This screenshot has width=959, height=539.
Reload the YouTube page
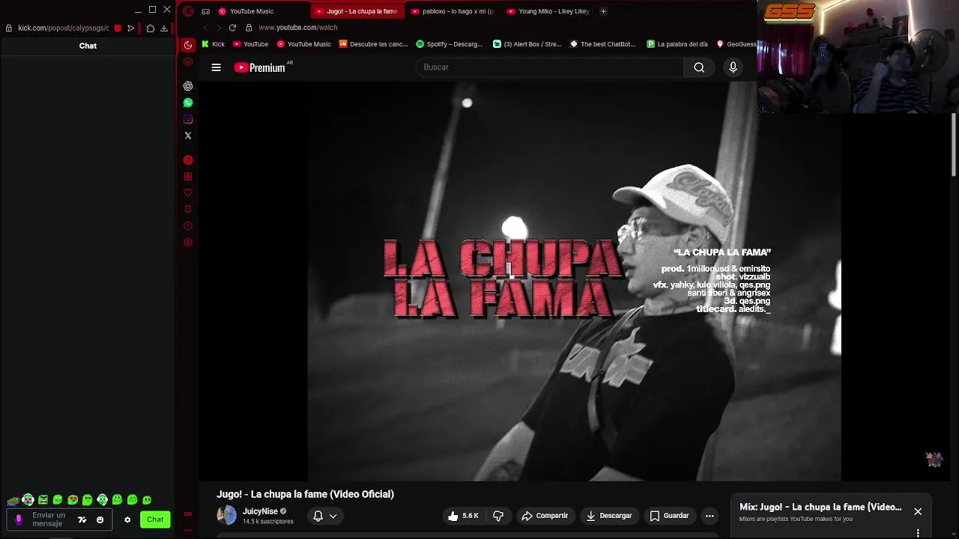pyautogui.click(x=232, y=28)
